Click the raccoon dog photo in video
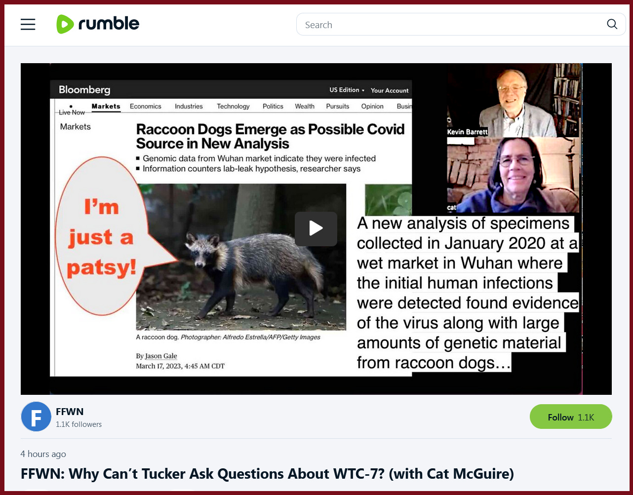633x495 pixels. [241, 257]
